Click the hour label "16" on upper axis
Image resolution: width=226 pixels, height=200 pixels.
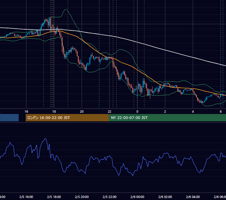[x=26, y=112]
